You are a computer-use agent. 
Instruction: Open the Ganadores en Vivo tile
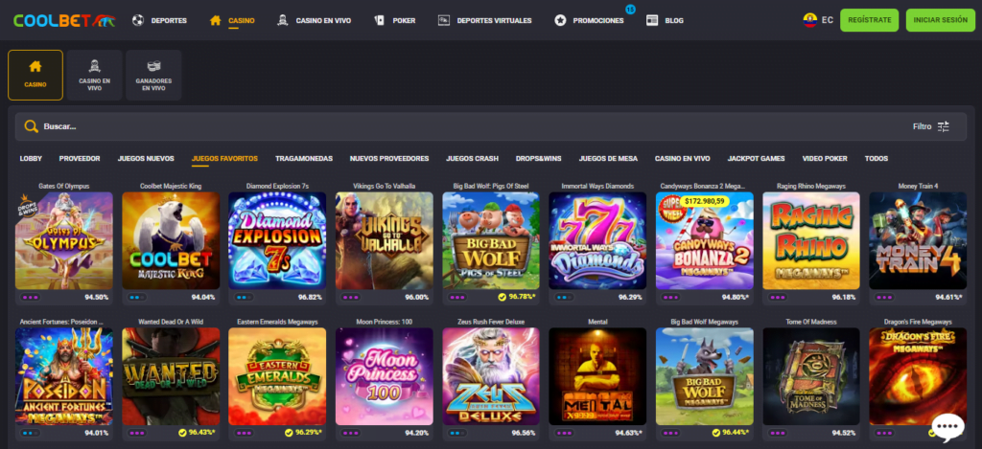[153, 75]
